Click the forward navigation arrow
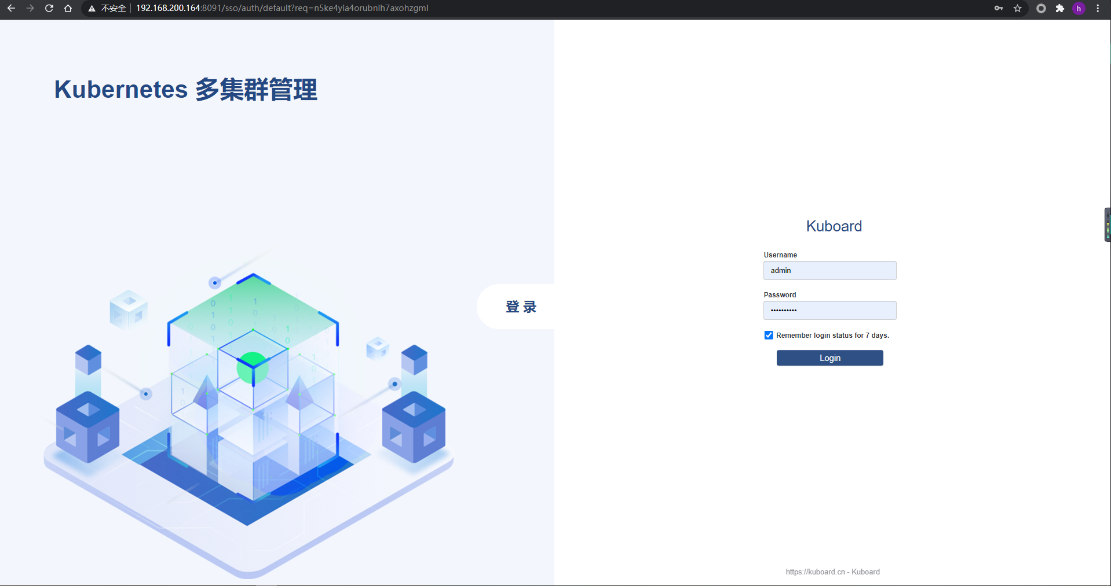The image size is (1111, 586). pyautogui.click(x=30, y=8)
